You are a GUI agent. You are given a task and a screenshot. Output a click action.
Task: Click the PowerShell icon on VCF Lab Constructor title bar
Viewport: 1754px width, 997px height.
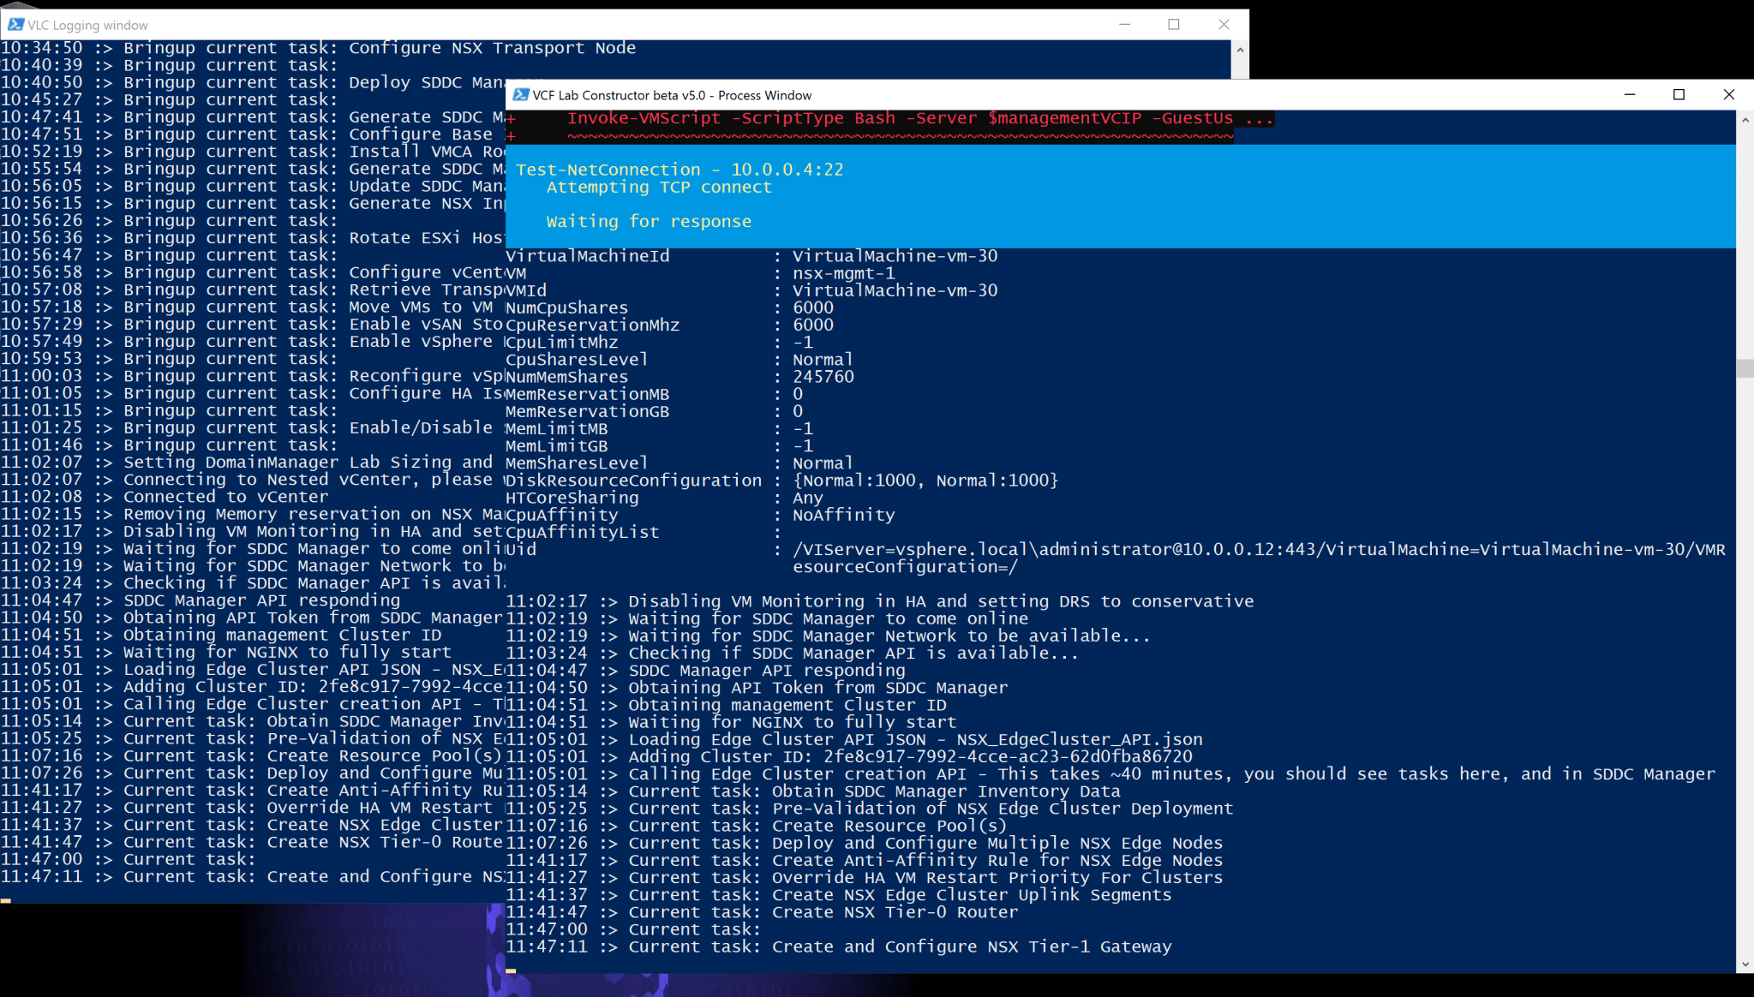pos(524,95)
